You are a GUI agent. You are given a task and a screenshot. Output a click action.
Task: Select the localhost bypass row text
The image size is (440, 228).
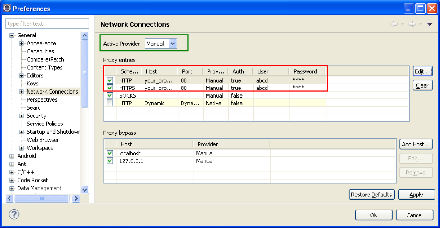[130, 153]
